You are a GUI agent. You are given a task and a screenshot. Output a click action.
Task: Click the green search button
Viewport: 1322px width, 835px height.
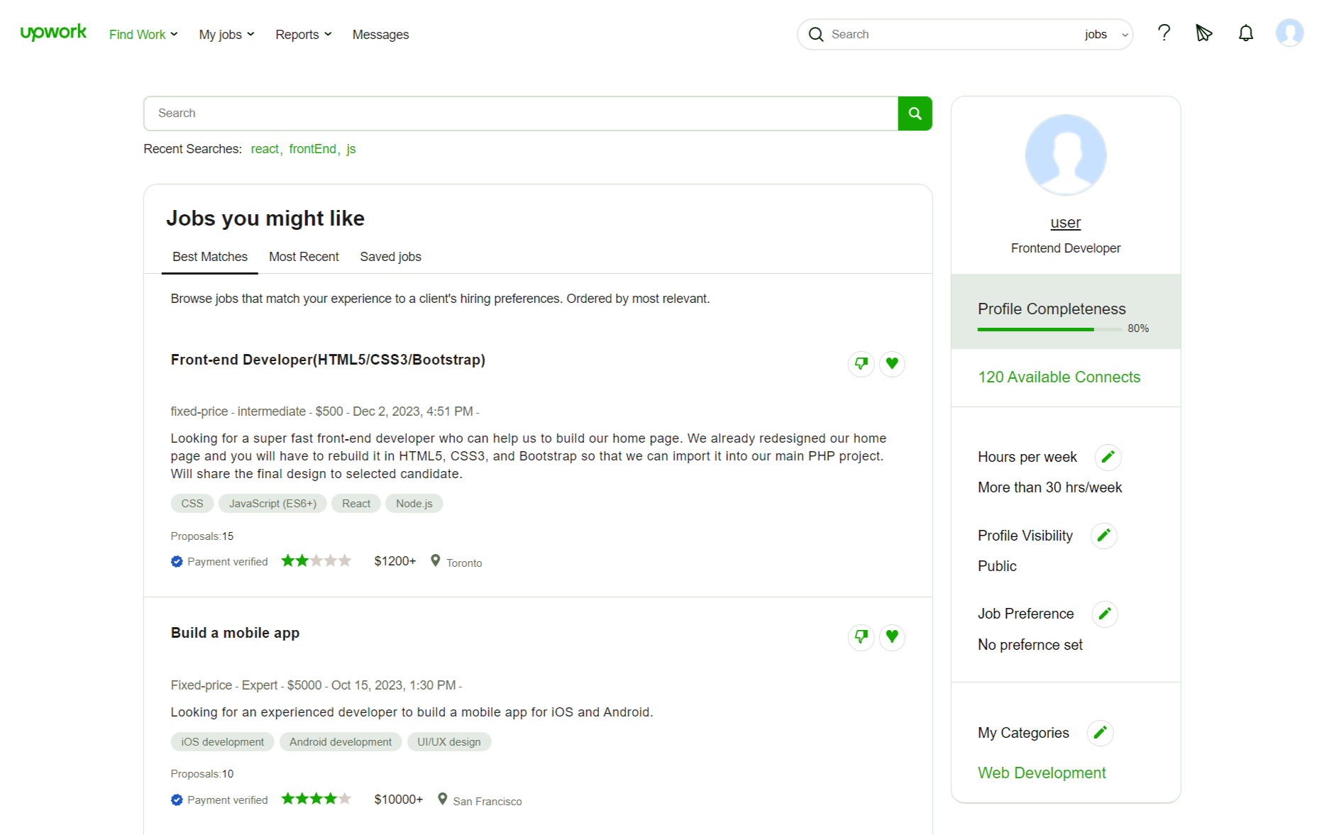pyautogui.click(x=915, y=114)
